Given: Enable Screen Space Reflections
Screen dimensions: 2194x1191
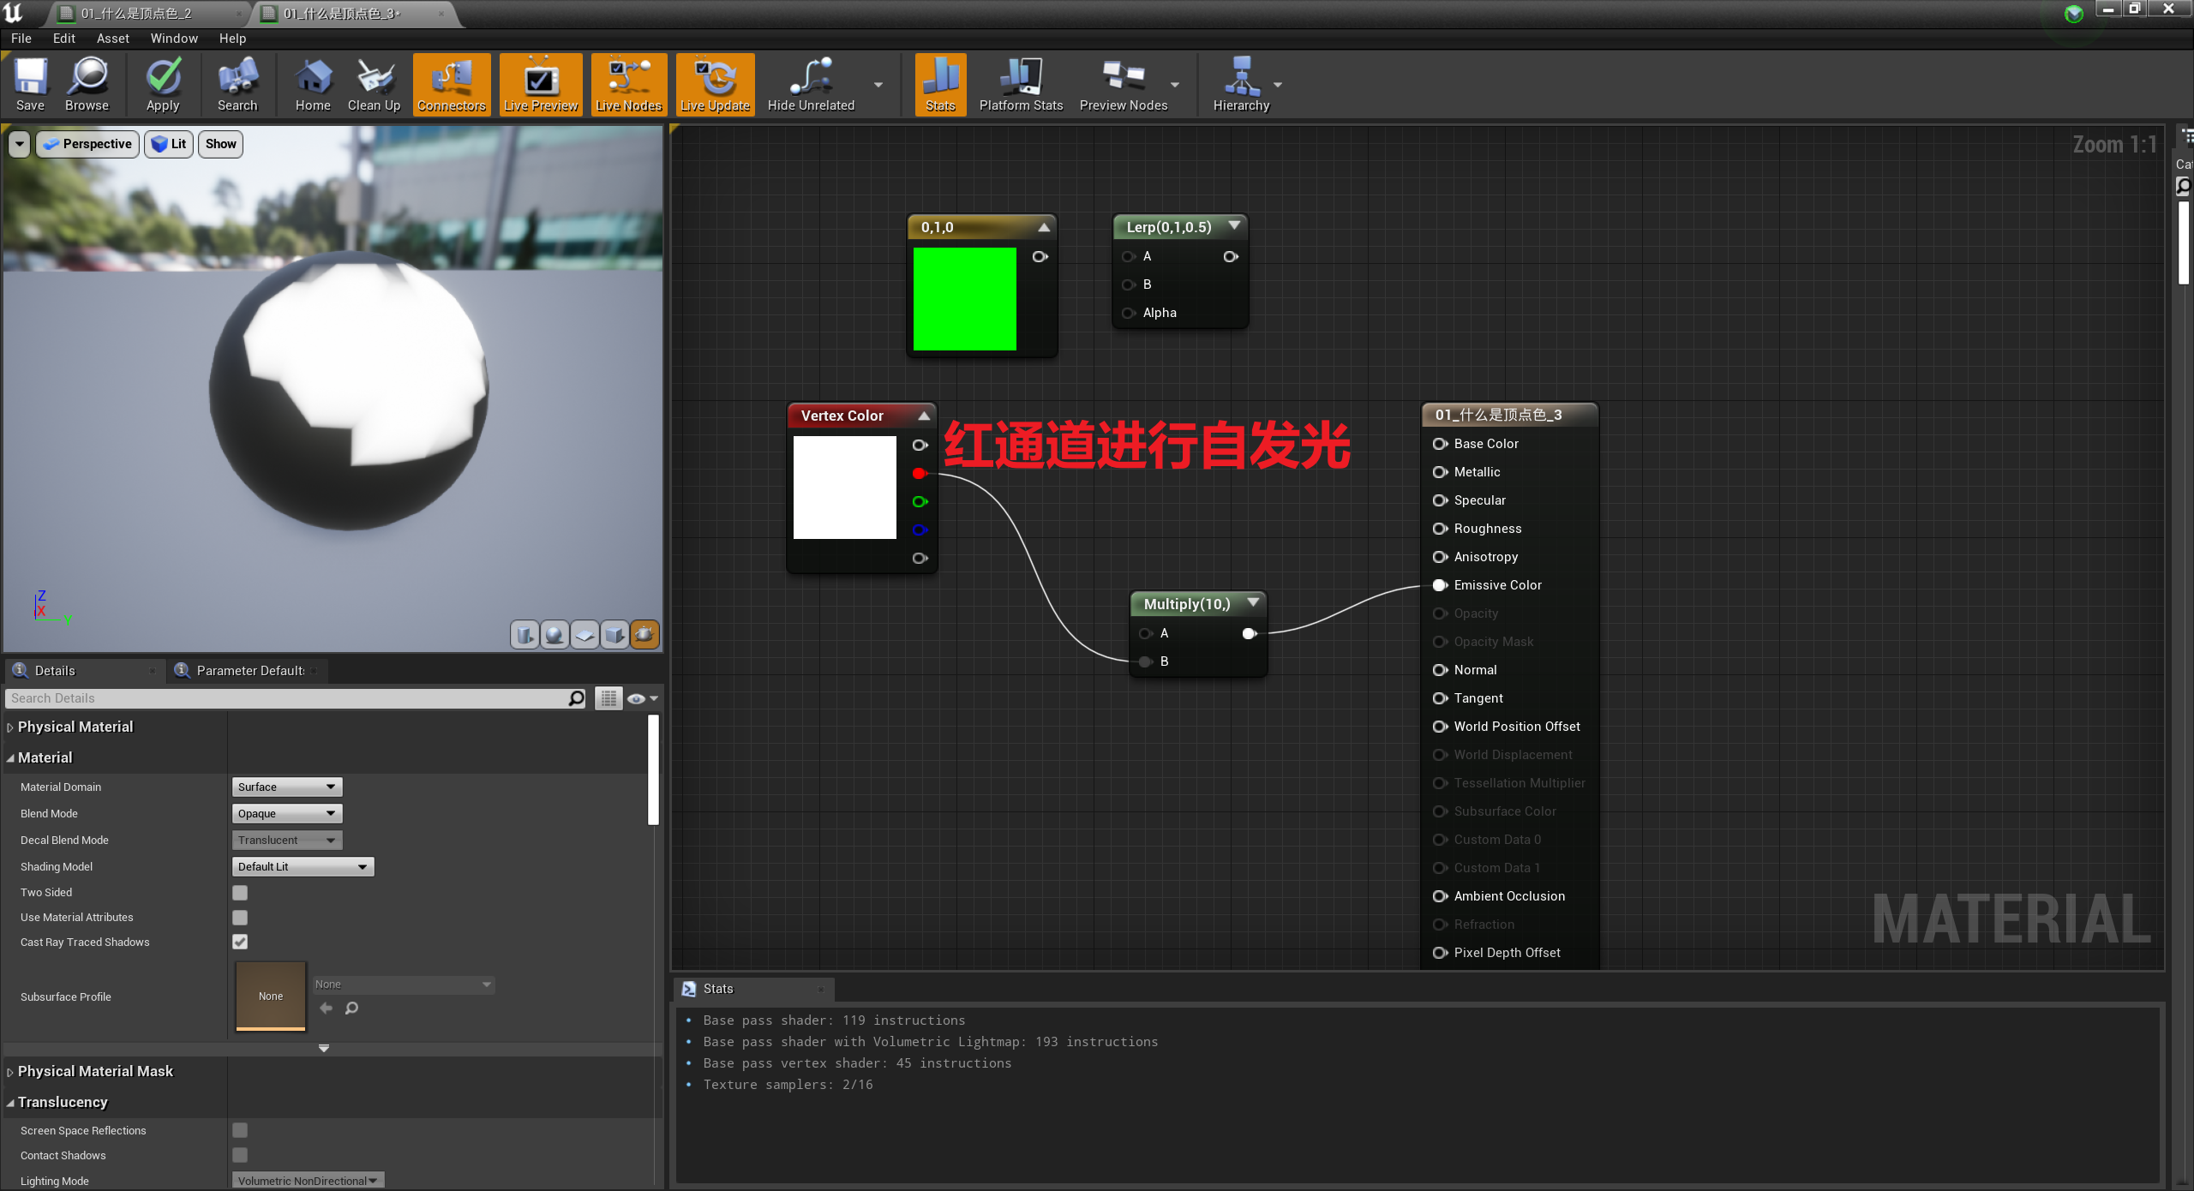Looking at the screenshot, I should click(x=239, y=1130).
